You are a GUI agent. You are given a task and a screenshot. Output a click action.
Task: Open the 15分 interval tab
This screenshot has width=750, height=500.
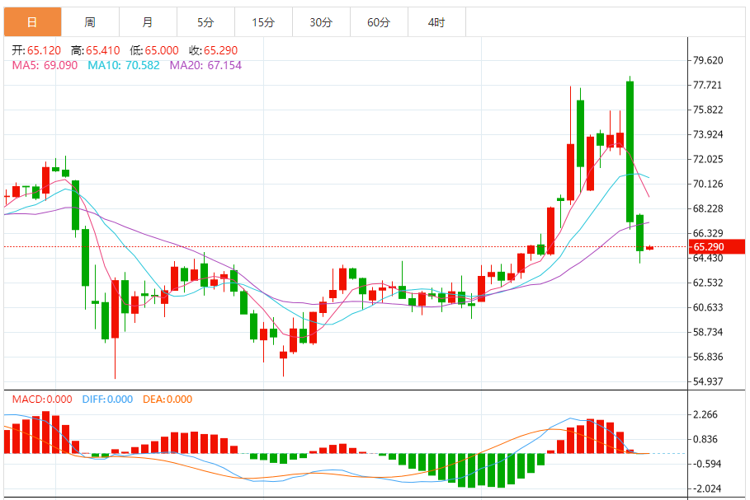(263, 22)
